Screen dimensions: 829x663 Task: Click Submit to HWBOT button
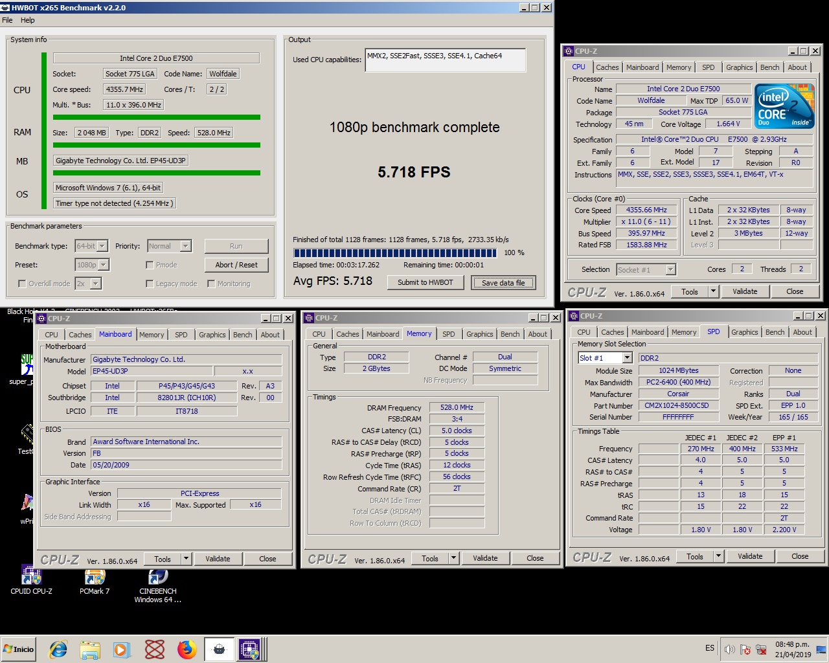click(x=426, y=282)
